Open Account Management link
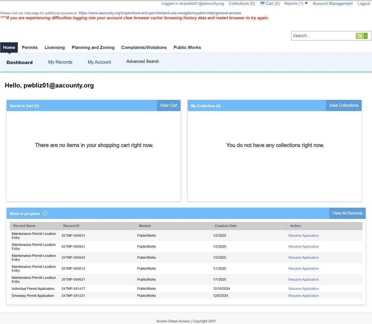372x324 pixels. click(x=333, y=4)
